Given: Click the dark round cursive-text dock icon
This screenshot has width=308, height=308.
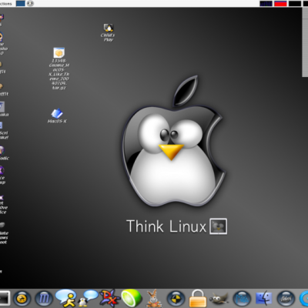Looking at the screenshot, I should (x=286, y=299).
